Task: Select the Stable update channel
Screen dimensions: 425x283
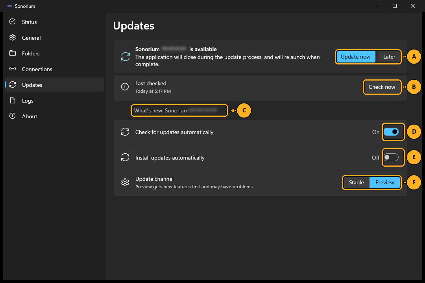Action: (356, 182)
